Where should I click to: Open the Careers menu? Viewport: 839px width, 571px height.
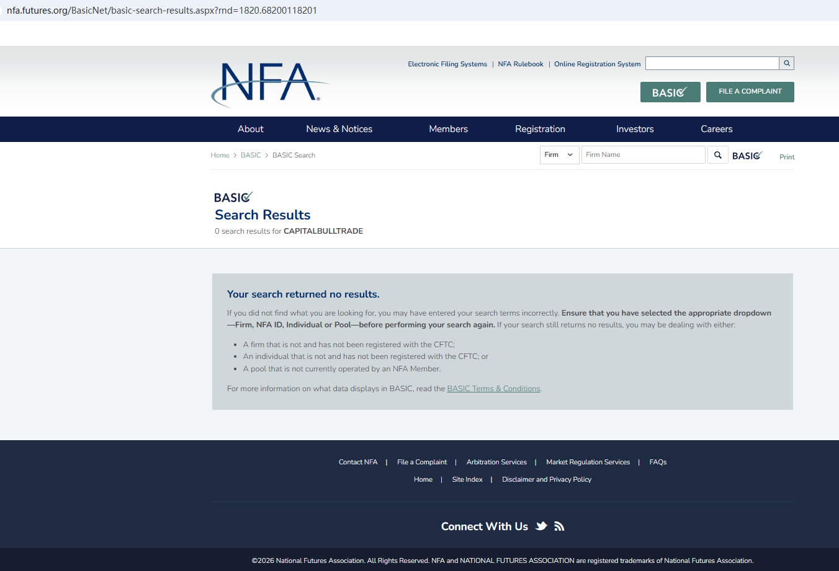717,129
